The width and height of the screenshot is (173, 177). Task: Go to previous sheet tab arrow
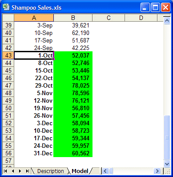pos(13,171)
